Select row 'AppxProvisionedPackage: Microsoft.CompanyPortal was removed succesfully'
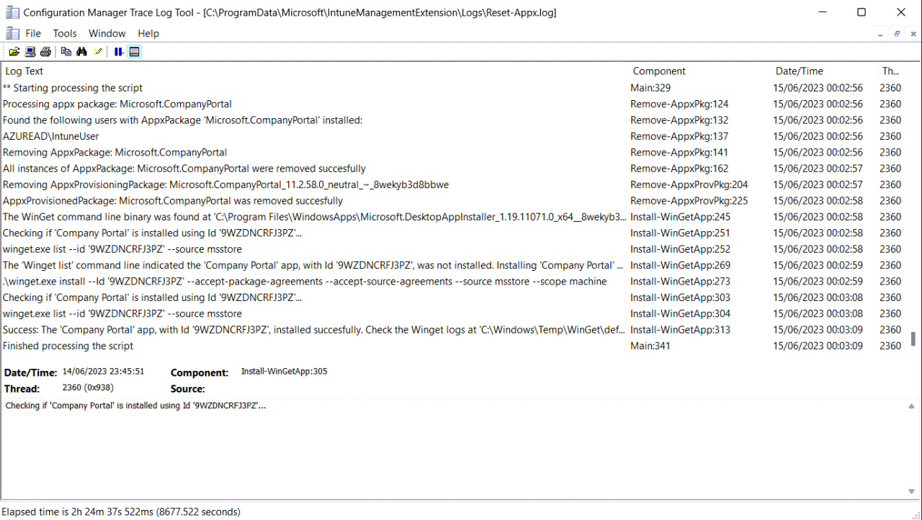 tap(454, 201)
